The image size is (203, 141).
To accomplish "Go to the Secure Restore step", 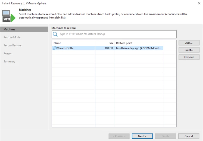I will point(12,45).
